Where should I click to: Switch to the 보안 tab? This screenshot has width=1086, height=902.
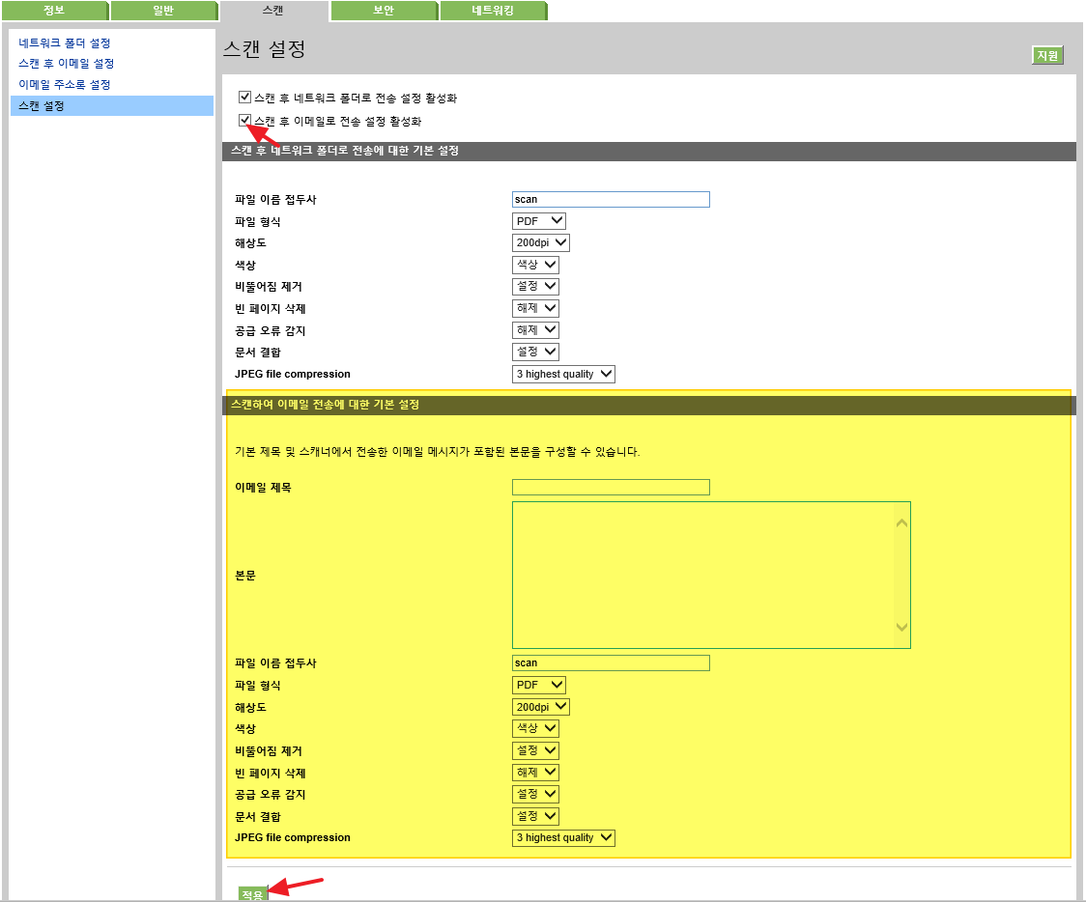pyautogui.click(x=384, y=12)
